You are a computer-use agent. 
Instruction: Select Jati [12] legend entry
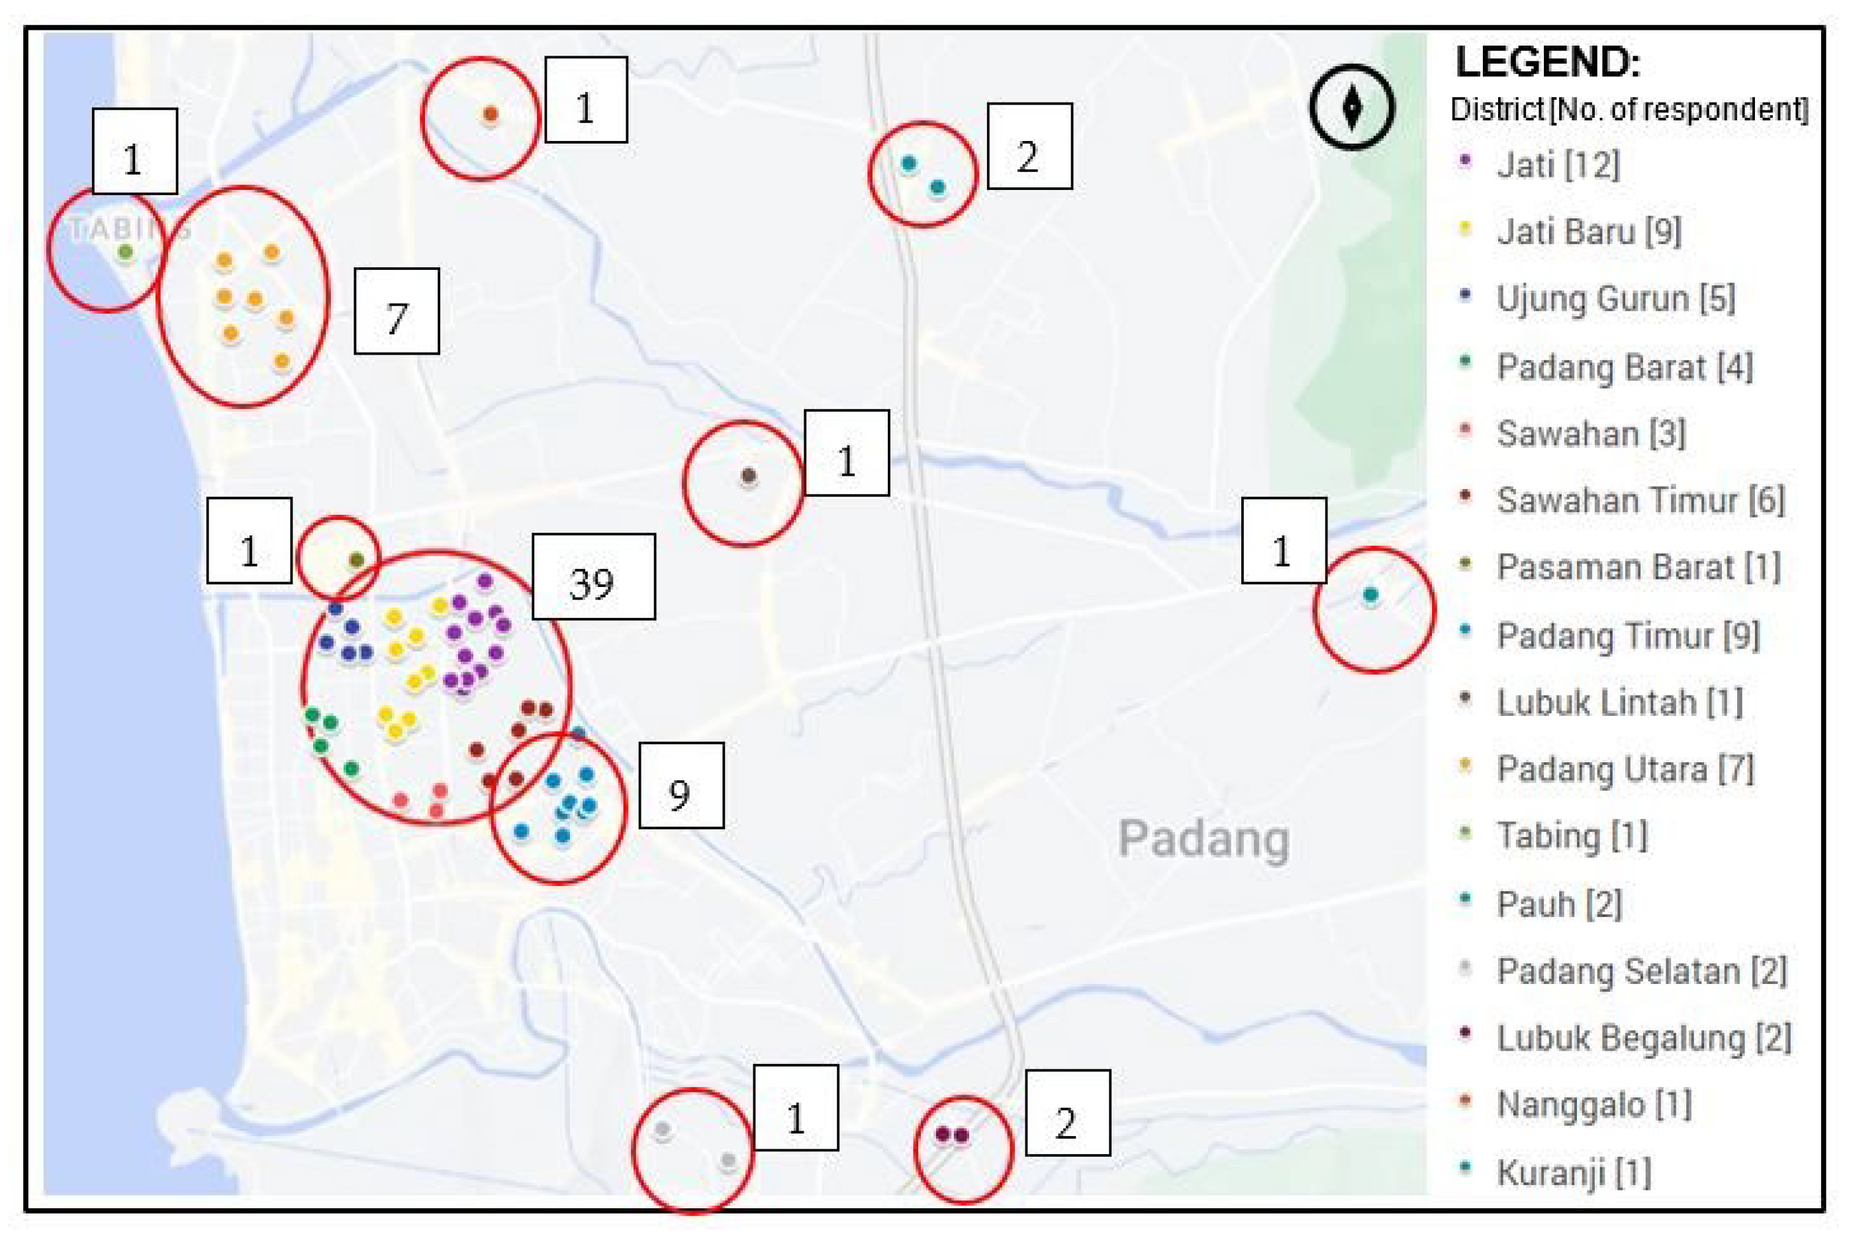1557,165
